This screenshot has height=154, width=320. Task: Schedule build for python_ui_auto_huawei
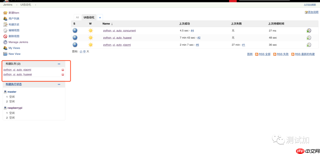point(309,38)
